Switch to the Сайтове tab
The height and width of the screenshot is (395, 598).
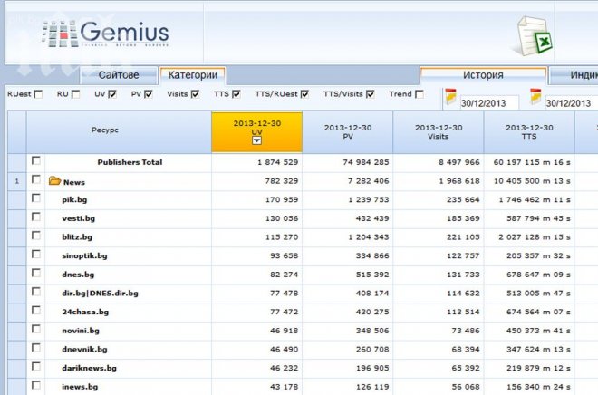tap(119, 75)
